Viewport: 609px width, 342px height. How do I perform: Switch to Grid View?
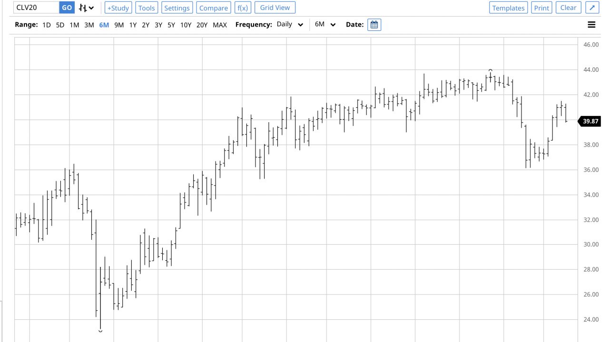pyautogui.click(x=275, y=8)
